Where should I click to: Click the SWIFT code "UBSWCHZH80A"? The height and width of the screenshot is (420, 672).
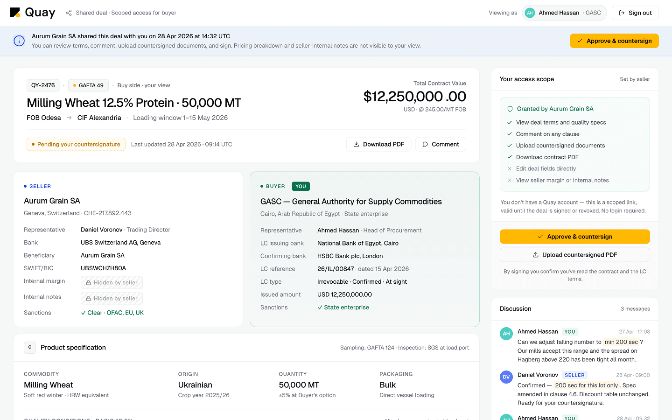click(x=104, y=268)
